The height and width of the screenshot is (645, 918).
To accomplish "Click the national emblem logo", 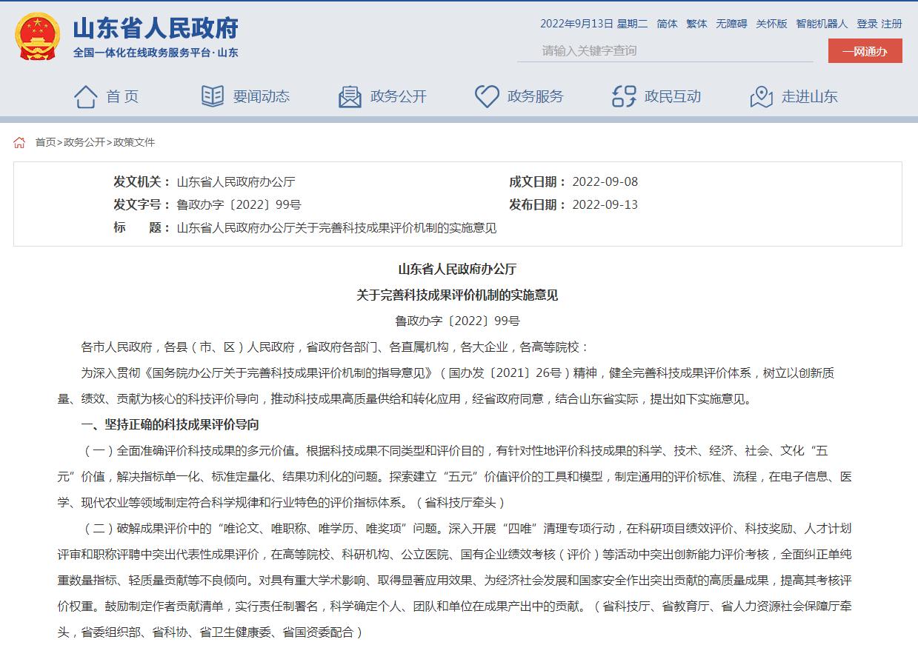I will click(x=38, y=37).
